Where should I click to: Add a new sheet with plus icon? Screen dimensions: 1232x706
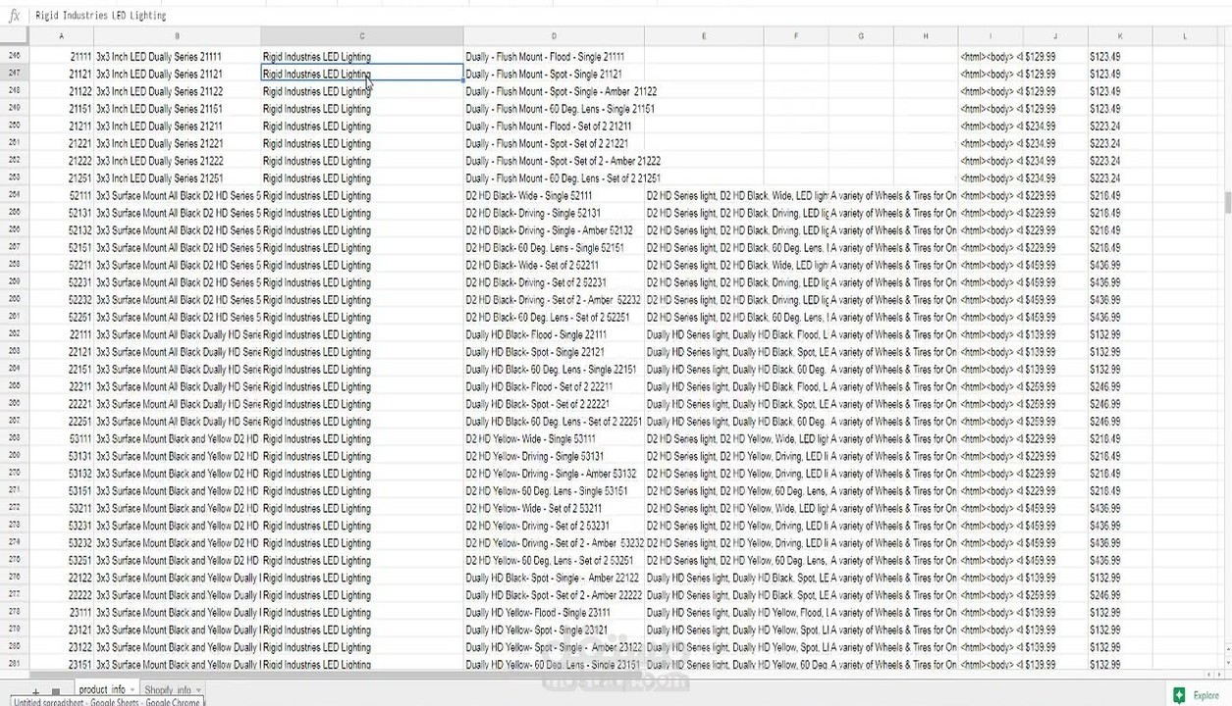click(35, 691)
